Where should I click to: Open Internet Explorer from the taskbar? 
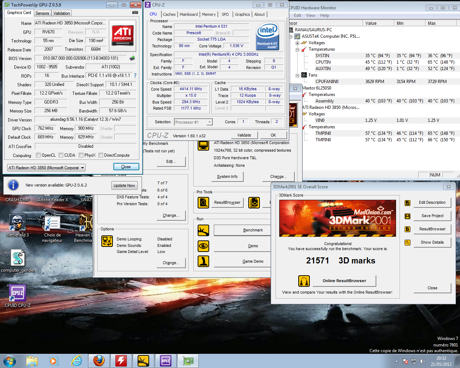pos(77,360)
